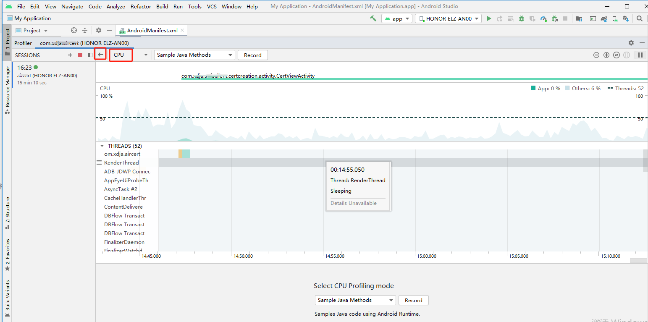Click Run with Coverage icon
The image size is (648, 322).
[x=533, y=18]
